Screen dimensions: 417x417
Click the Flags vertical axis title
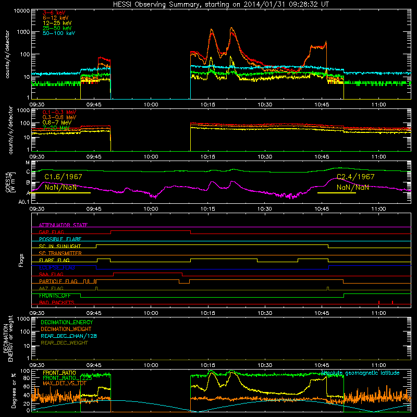(21, 260)
